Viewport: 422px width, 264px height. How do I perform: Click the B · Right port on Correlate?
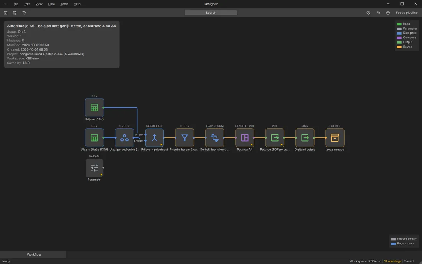point(145,141)
